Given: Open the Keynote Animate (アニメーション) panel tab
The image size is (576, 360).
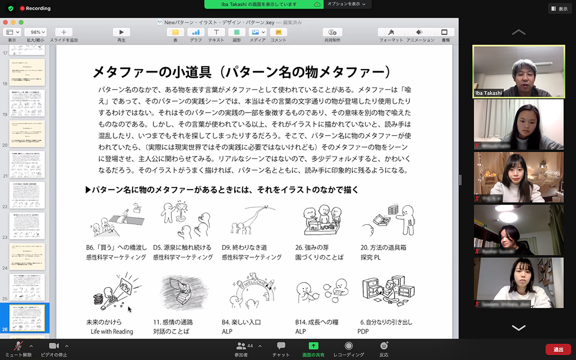Looking at the screenshot, I should [420, 32].
